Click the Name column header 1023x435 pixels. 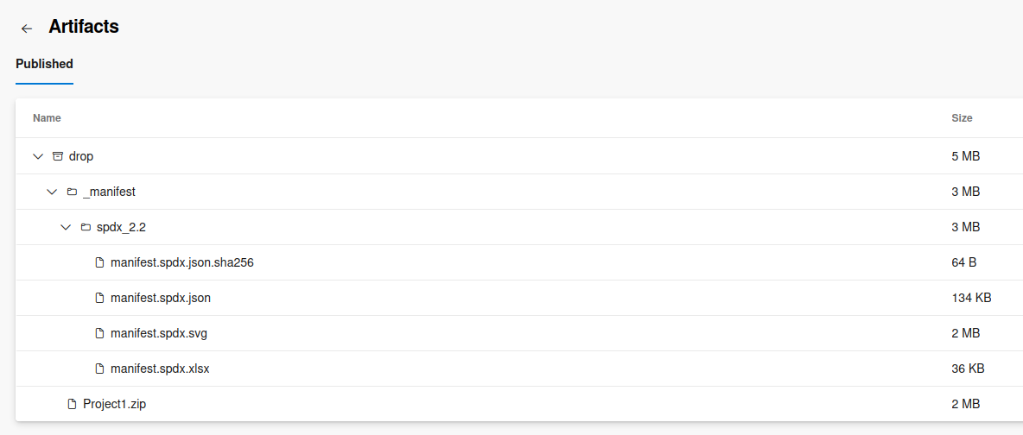47,118
